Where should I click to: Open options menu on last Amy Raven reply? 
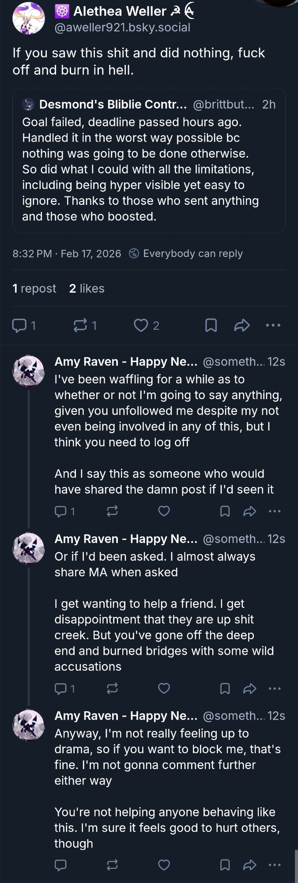pyautogui.click(x=275, y=865)
